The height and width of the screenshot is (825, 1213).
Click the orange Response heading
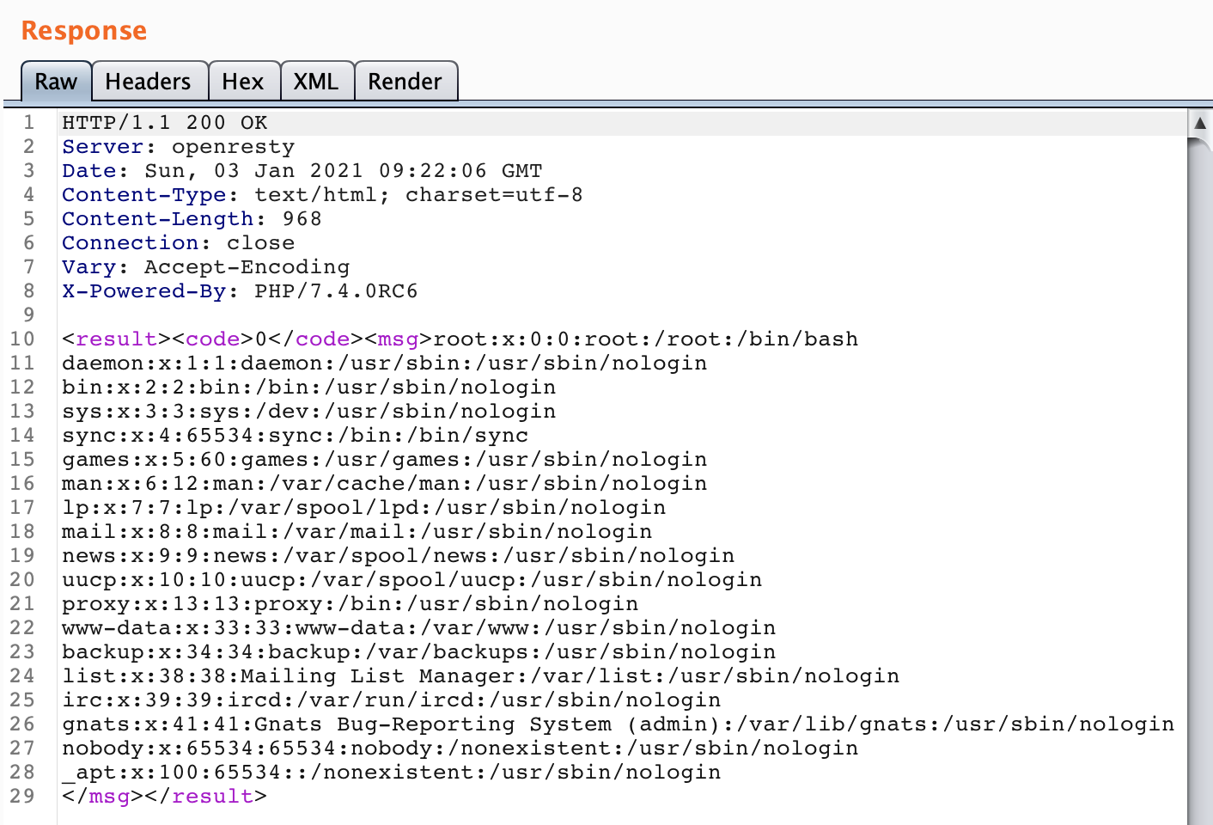pos(82,30)
